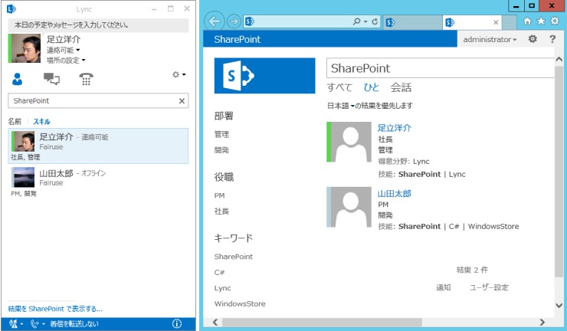
Task: Select the すべて search vertical
Action: (x=339, y=87)
